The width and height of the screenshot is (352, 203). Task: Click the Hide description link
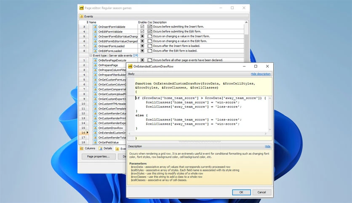point(260,74)
